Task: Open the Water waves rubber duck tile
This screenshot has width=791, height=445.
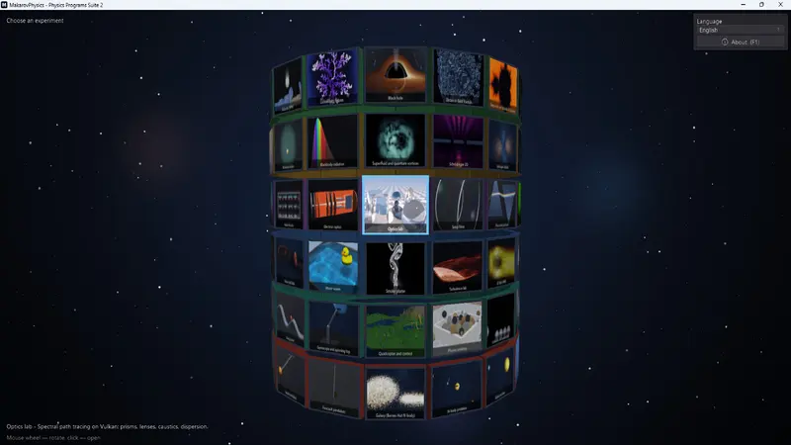Action: tap(333, 267)
